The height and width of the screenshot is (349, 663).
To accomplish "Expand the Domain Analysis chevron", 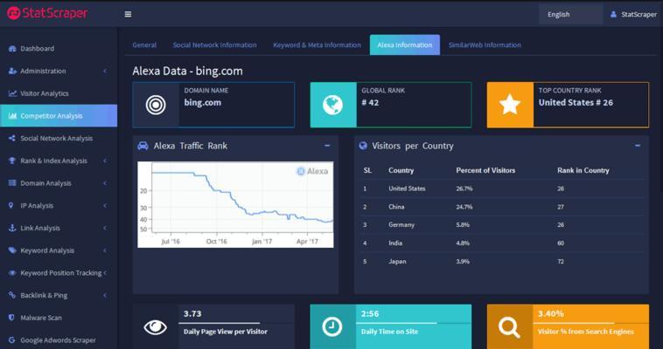I will (104, 182).
